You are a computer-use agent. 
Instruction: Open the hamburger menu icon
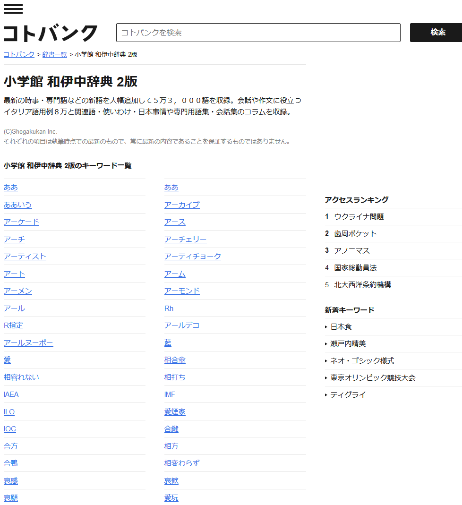coord(13,9)
